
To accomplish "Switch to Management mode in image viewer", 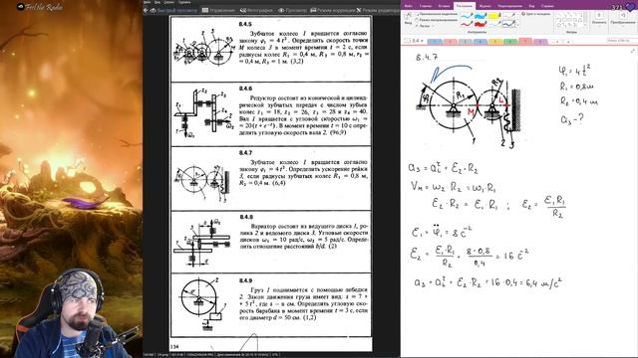I will [x=218, y=10].
